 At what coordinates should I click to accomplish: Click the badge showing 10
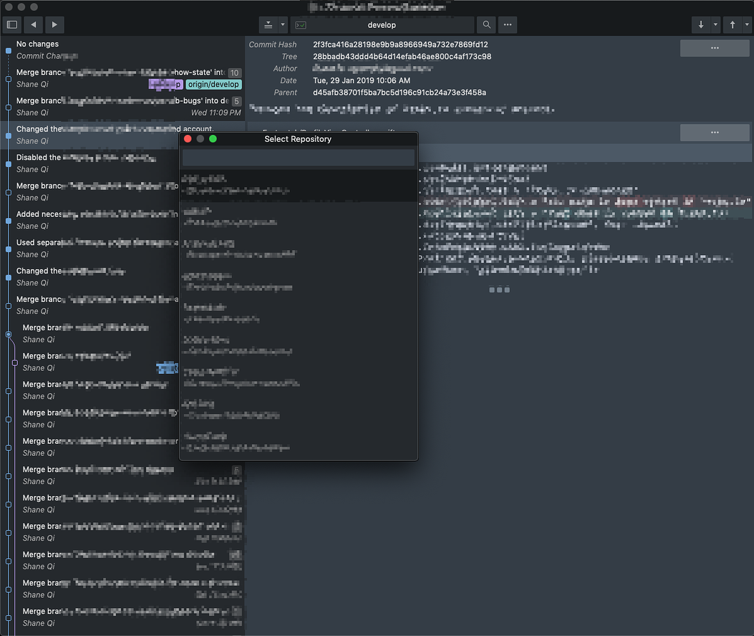[234, 73]
